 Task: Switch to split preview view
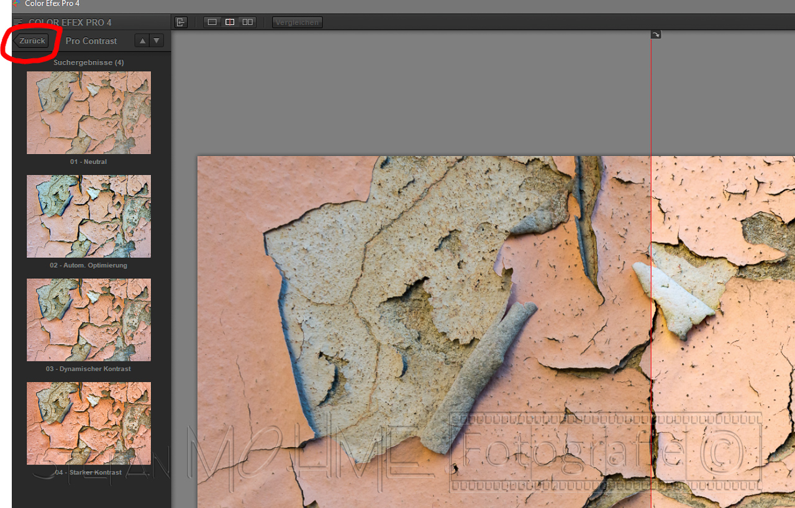click(x=230, y=22)
